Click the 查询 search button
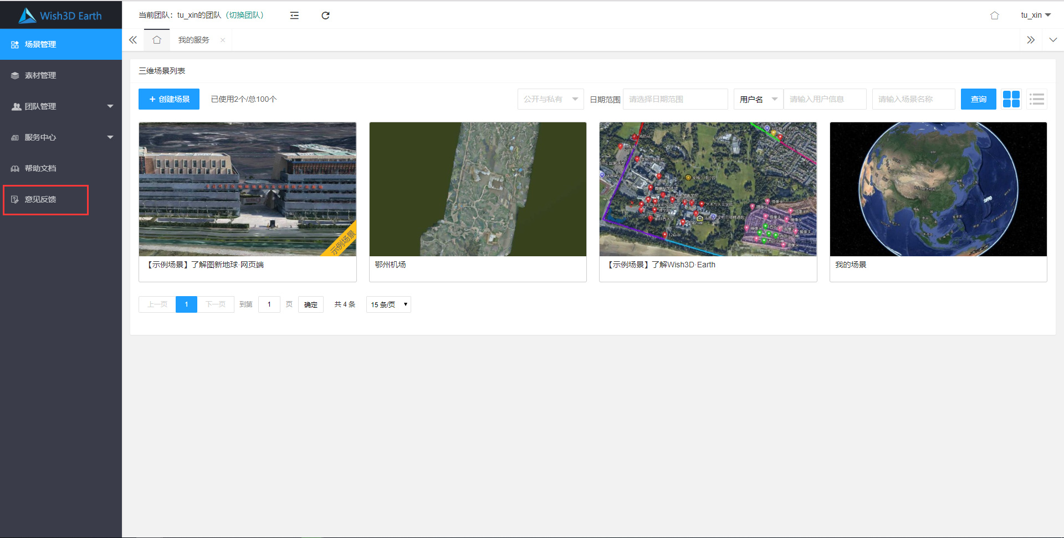This screenshot has height=538, width=1064. 978,99
